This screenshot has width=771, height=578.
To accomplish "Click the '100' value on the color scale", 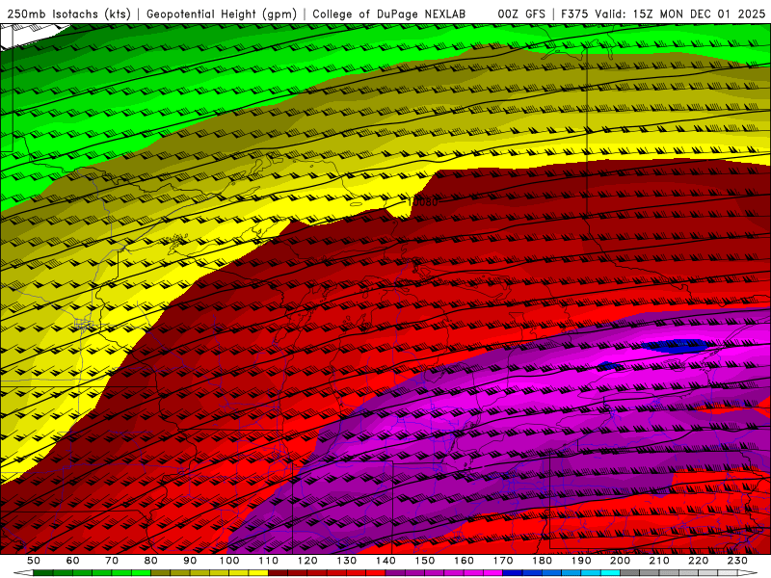I will [x=229, y=561].
